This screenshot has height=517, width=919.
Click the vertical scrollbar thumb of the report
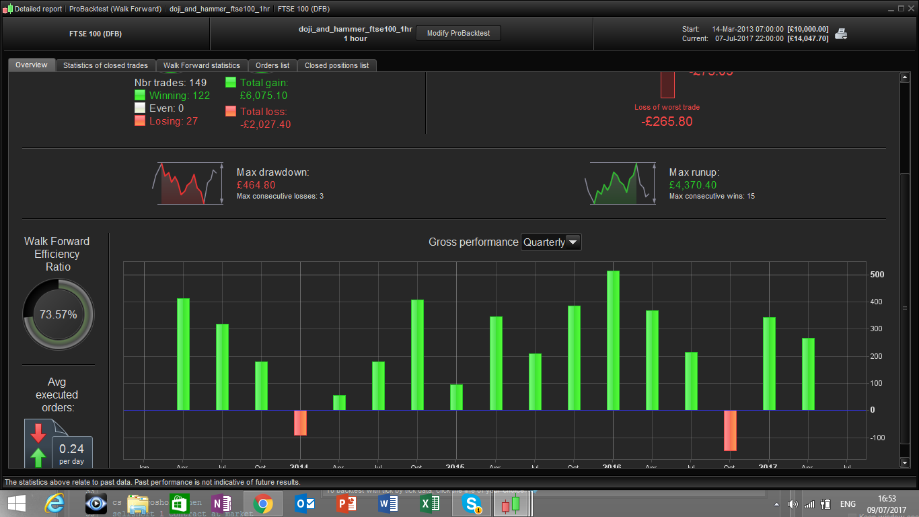point(905,308)
